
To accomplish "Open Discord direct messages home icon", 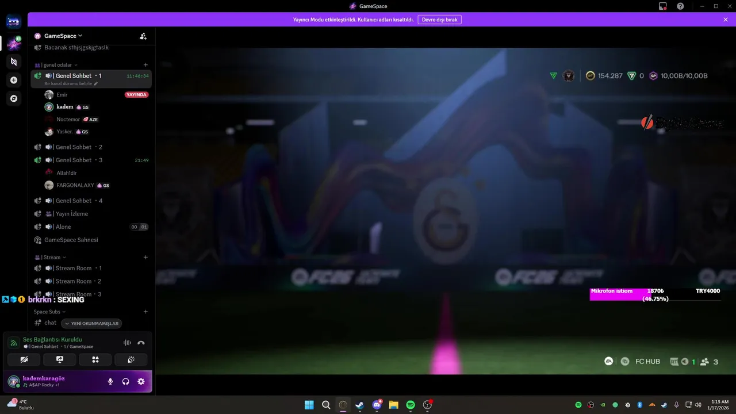I will click(14, 22).
